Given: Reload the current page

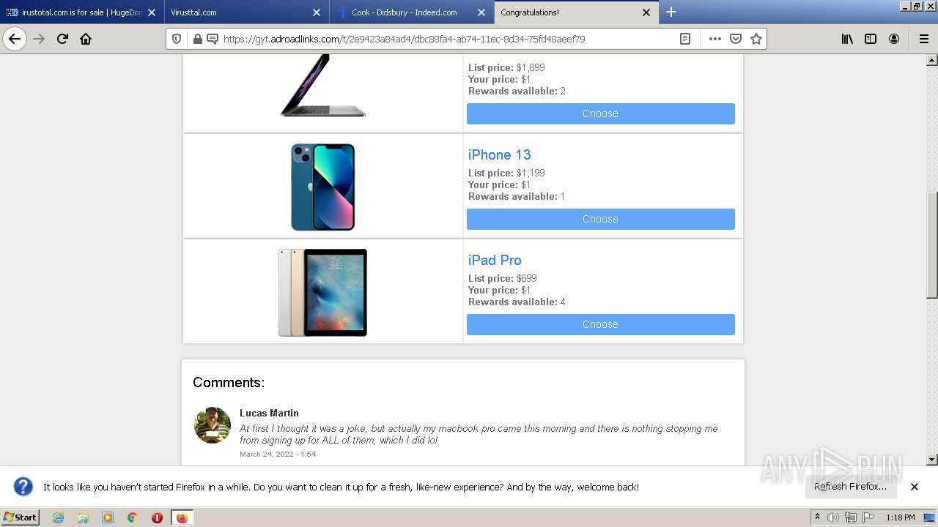Looking at the screenshot, I should tap(62, 39).
